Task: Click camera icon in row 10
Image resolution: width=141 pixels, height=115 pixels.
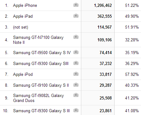Action: [76, 110]
